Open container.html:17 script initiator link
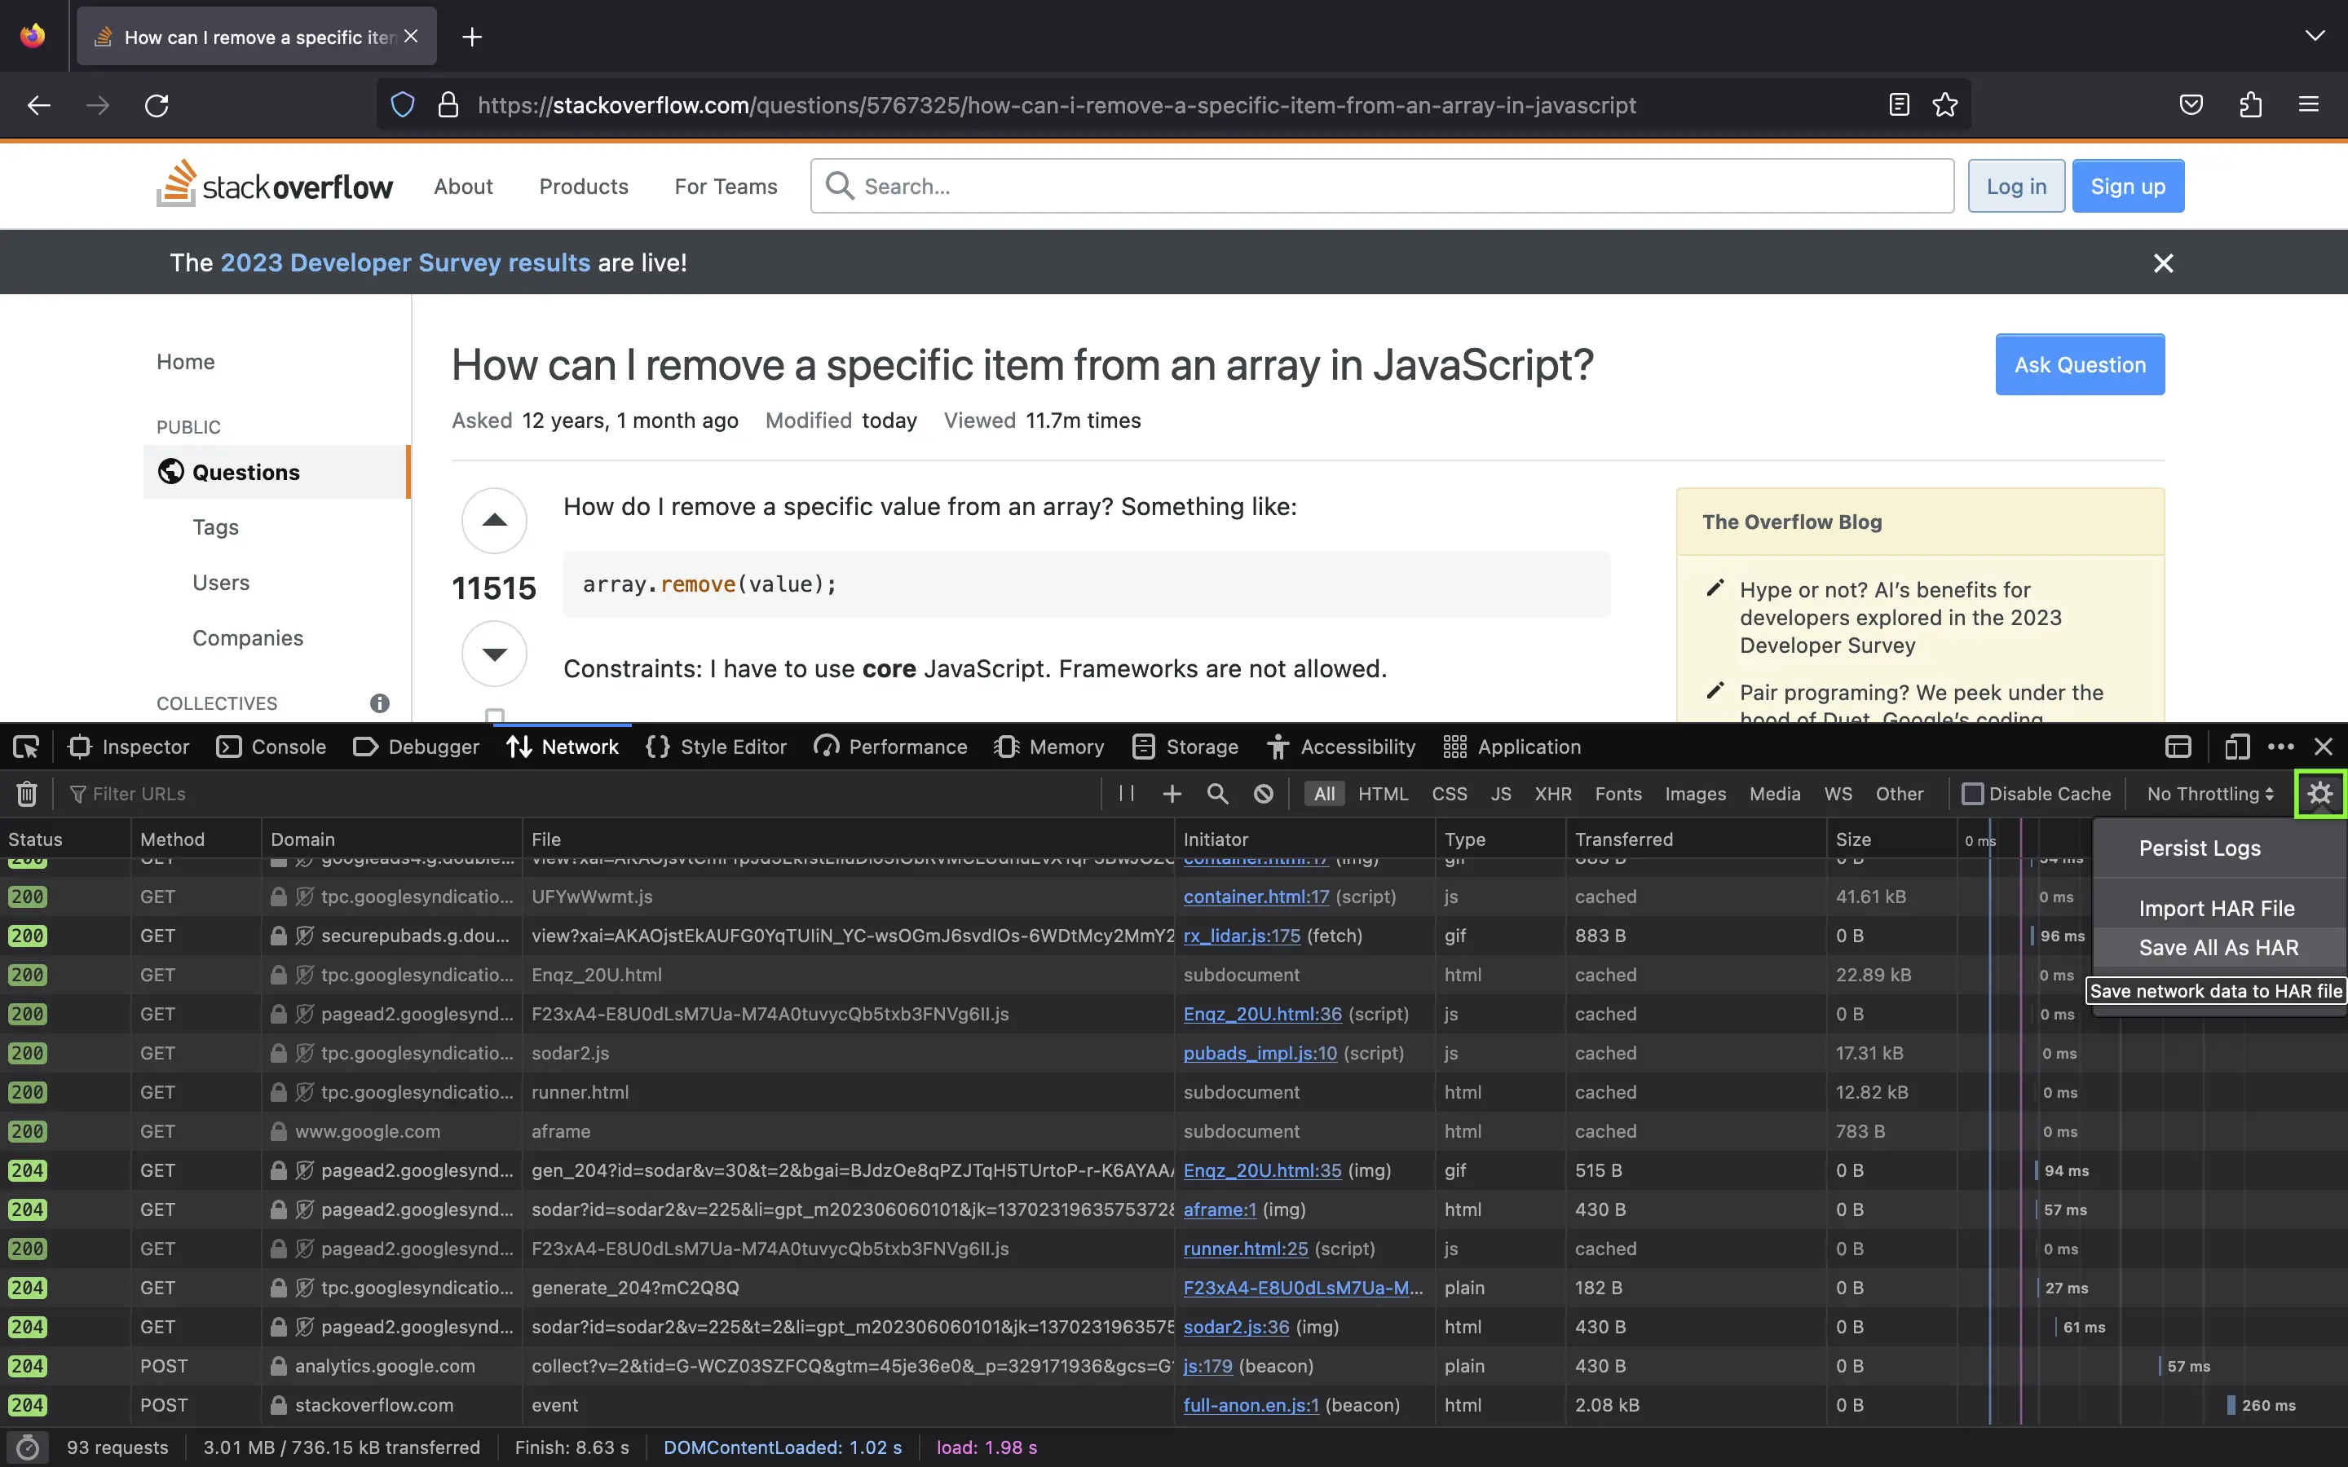The image size is (2348, 1467). [1256, 896]
